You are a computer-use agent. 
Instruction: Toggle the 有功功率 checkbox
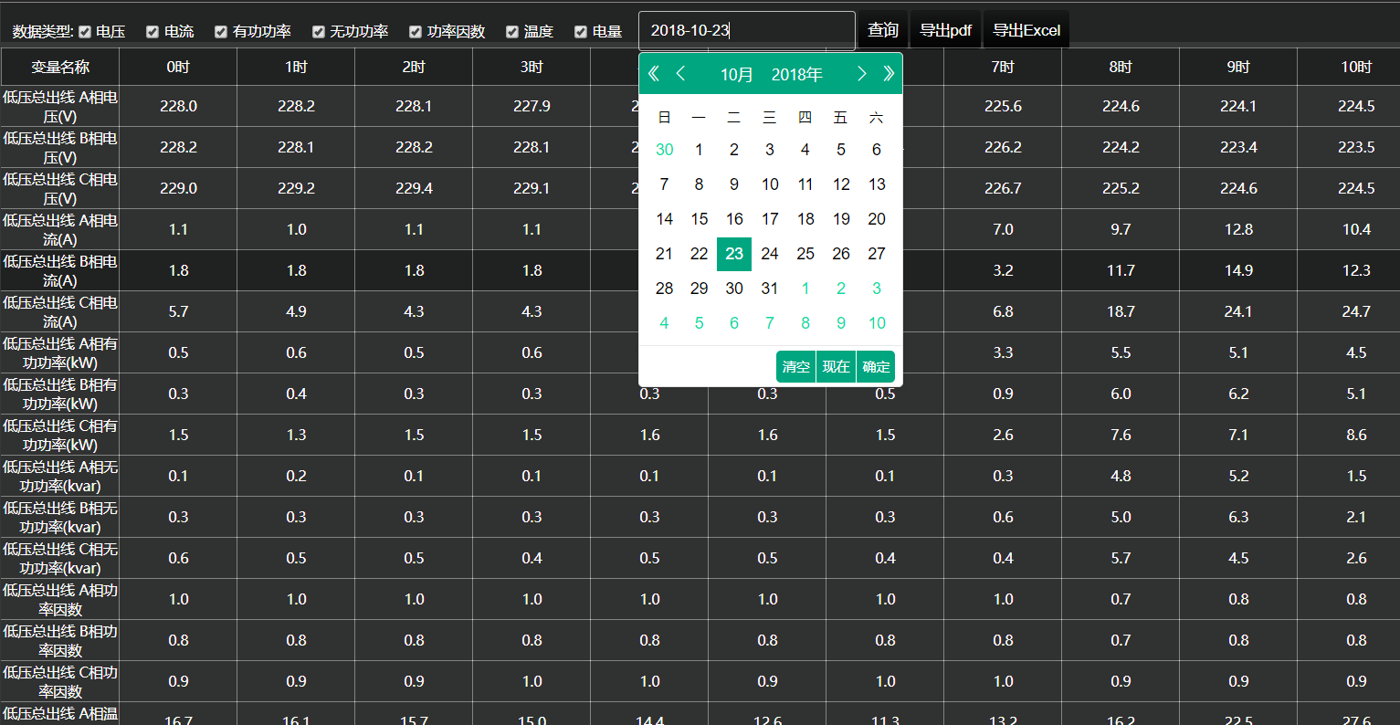(221, 32)
